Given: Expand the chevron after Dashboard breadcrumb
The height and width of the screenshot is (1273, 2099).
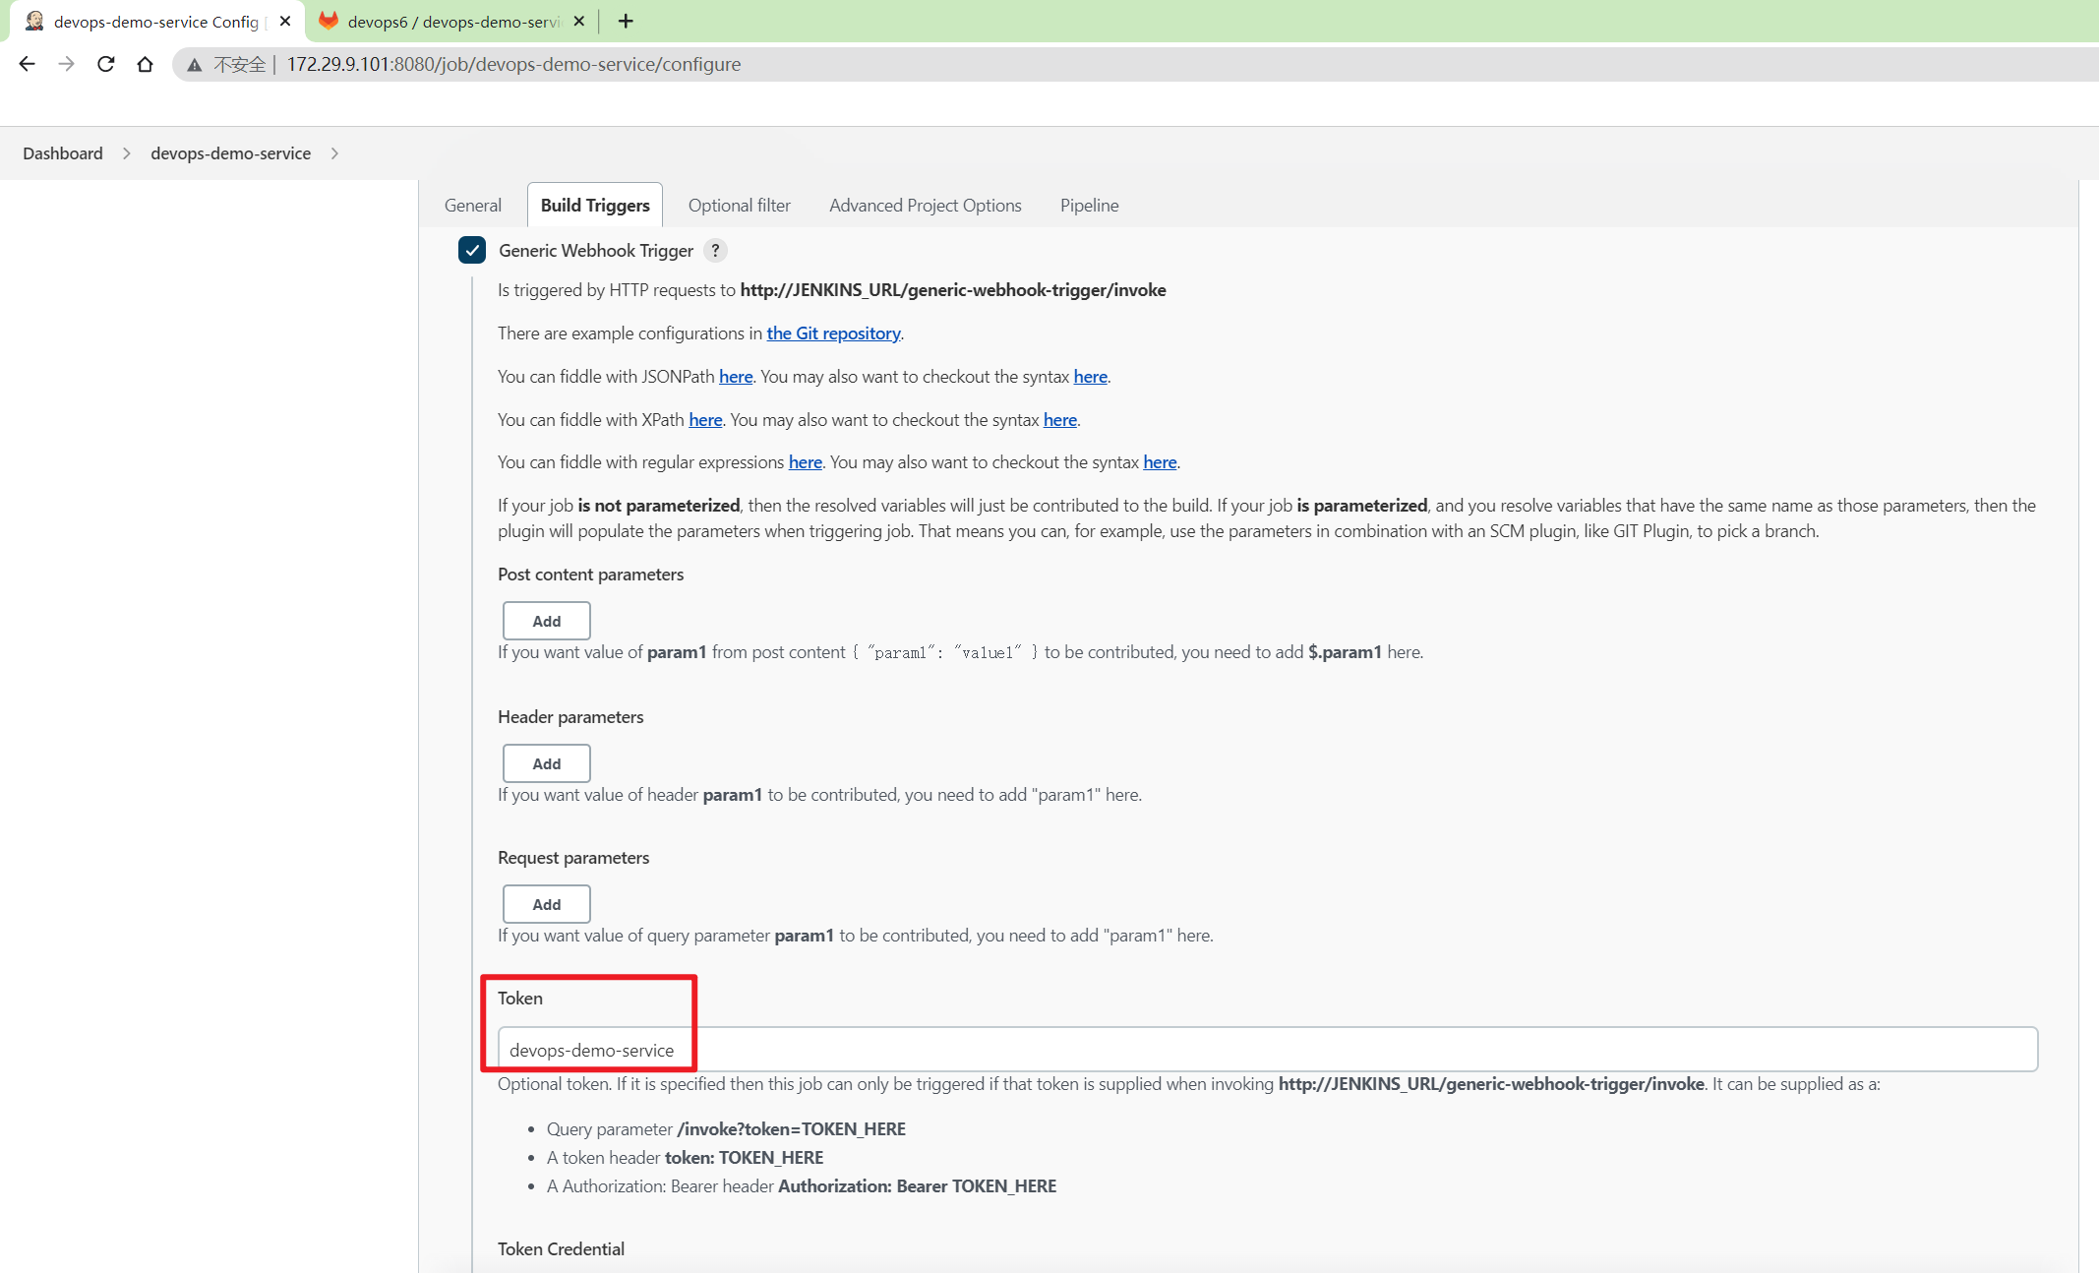Looking at the screenshot, I should pos(127,153).
